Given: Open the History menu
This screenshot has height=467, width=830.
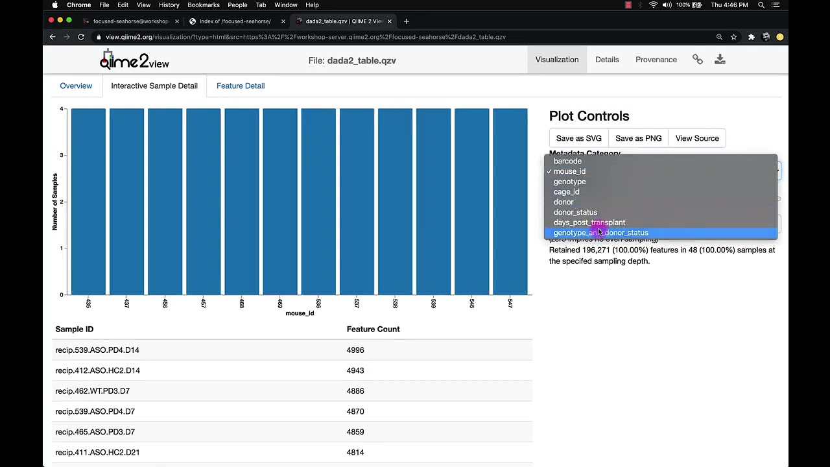Looking at the screenshot, I should [169, 5].
